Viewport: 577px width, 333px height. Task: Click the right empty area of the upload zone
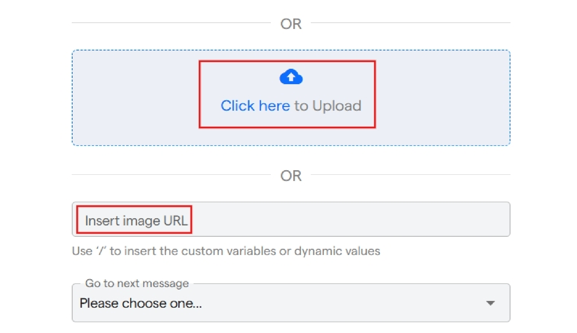tap(443, 97)
